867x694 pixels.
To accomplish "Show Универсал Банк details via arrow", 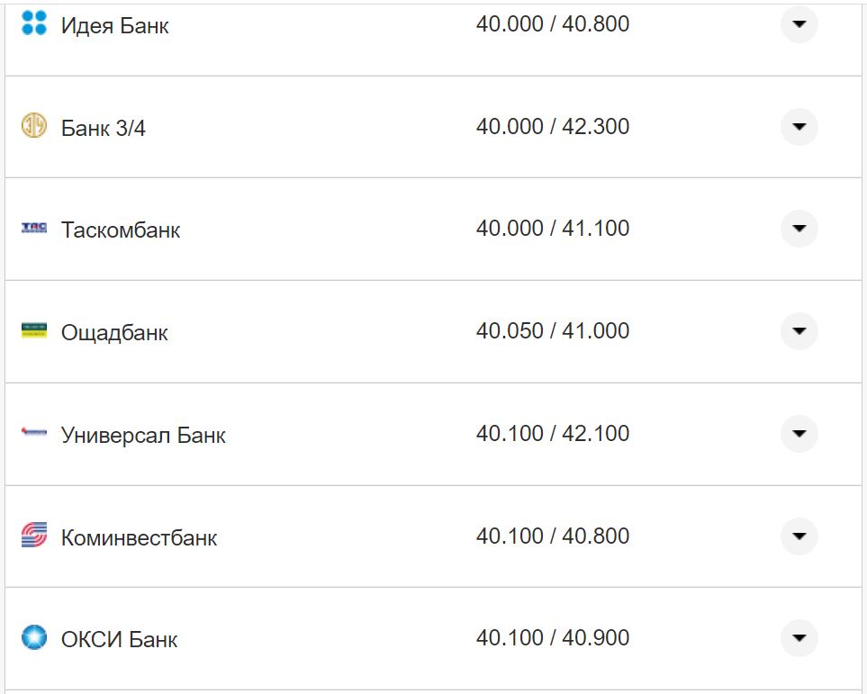I will click(x=799, y=434).
